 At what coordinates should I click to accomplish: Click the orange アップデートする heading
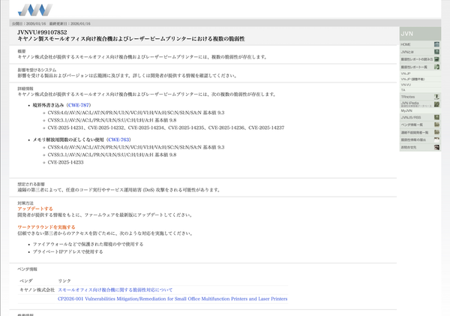35,209
